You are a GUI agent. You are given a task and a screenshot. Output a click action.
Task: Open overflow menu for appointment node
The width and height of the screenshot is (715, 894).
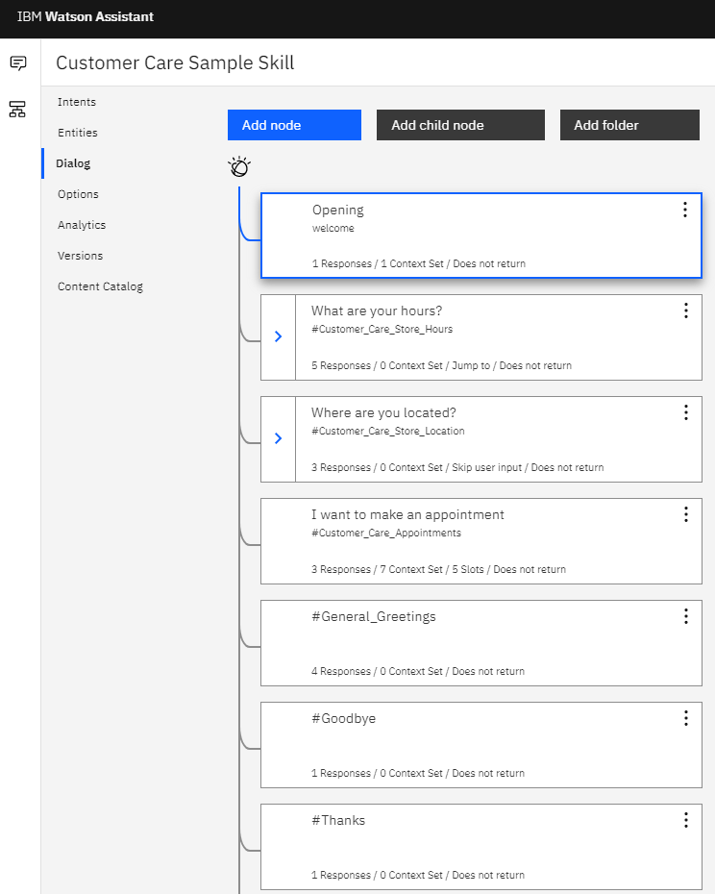point(686,514)
